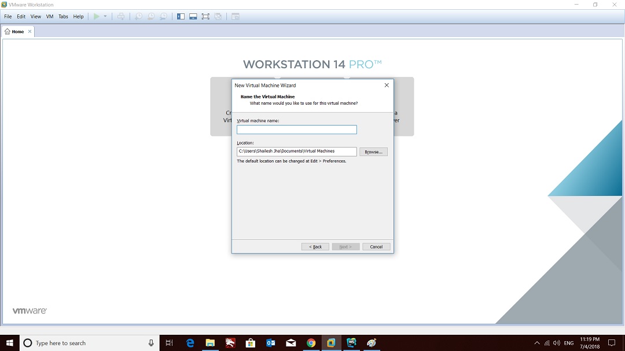Open the Tabs menu
The height and width of the screenshot is (351, 625).
point(64,16)
